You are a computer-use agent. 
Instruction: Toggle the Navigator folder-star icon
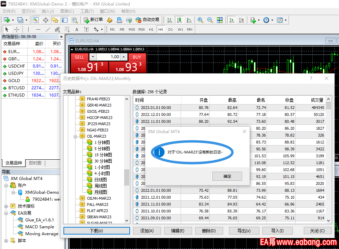55,20
